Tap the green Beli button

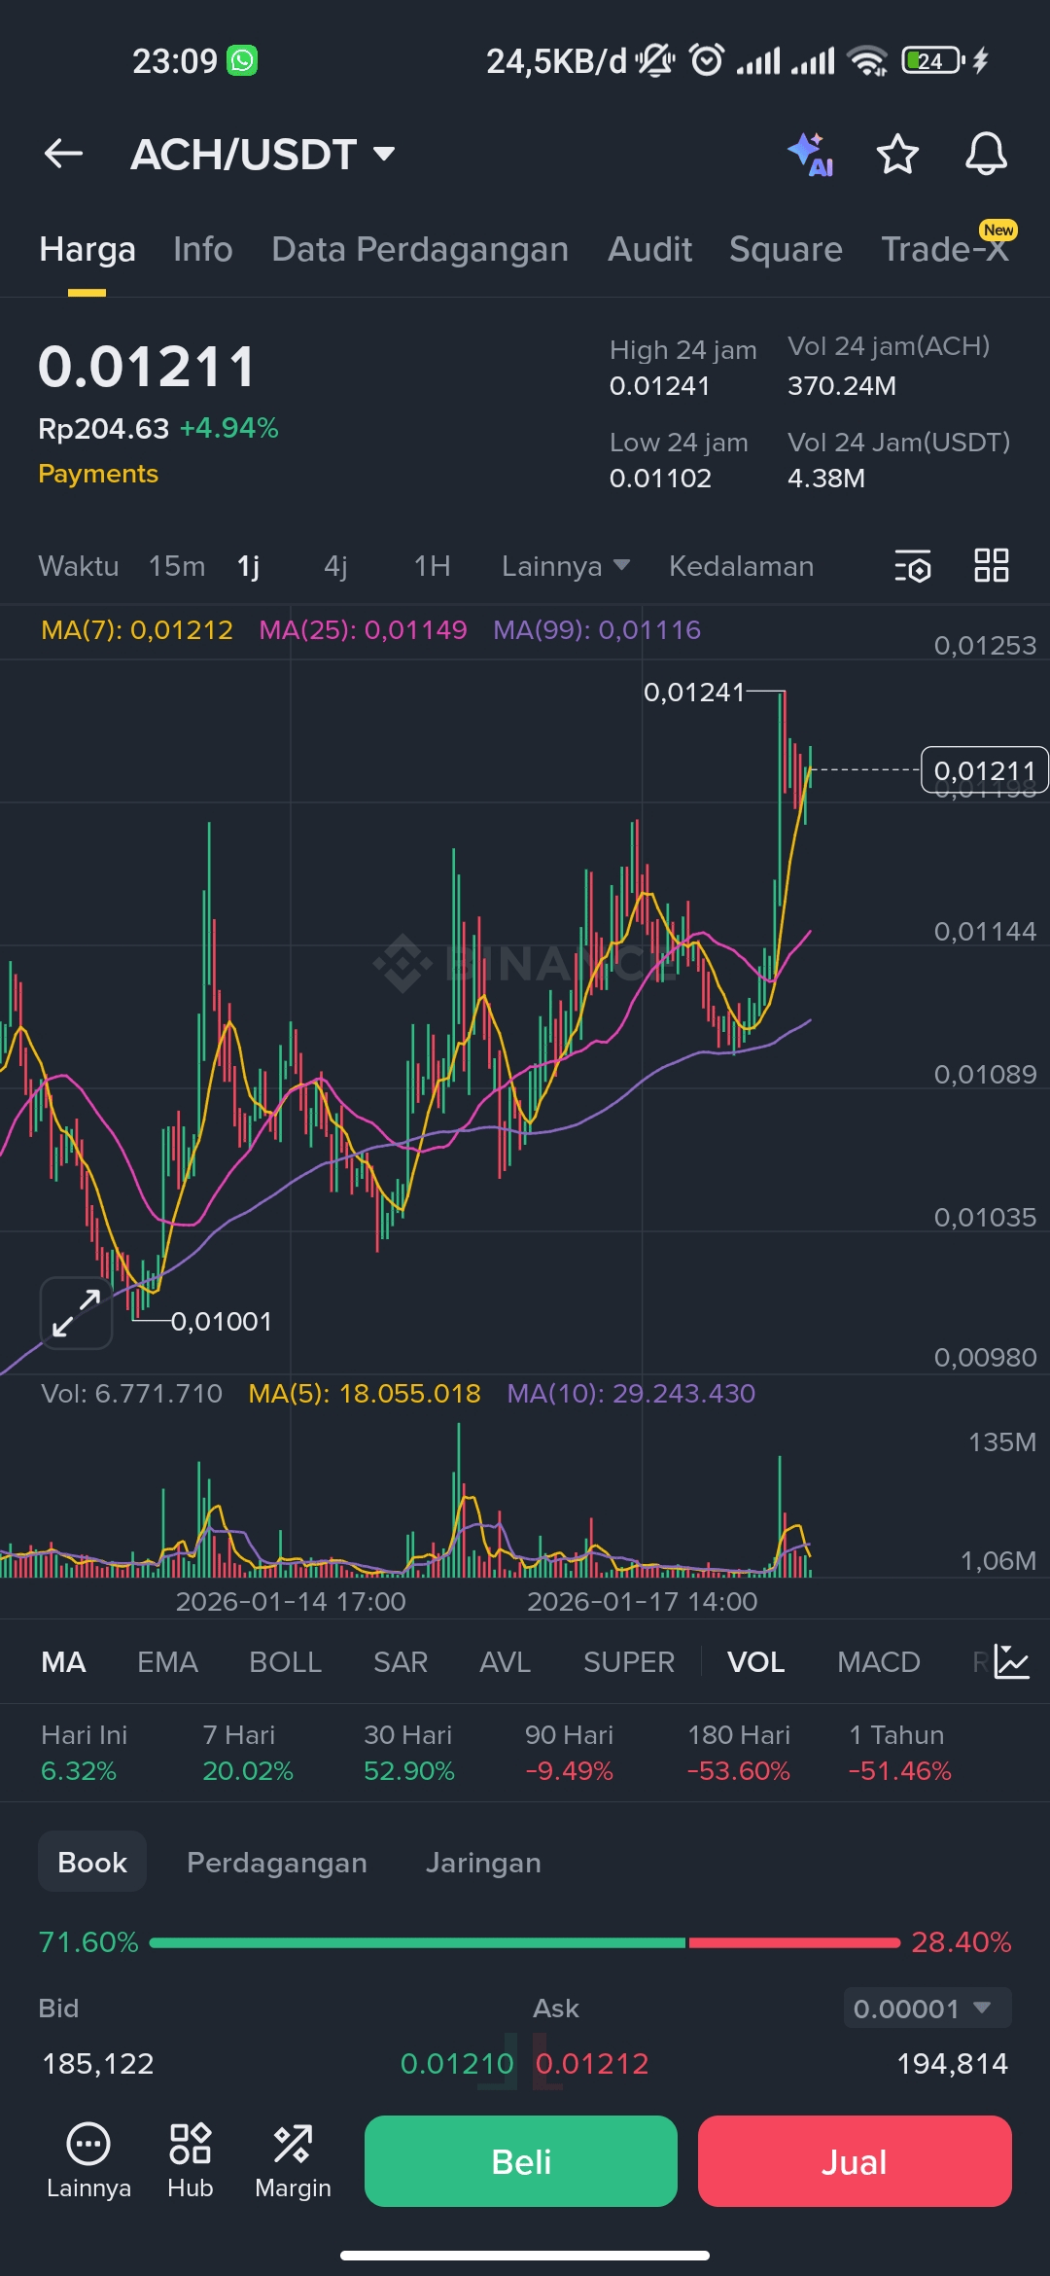(x=521, y=2161)
